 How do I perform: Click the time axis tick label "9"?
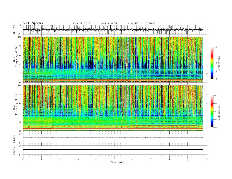[x=187, y=159]
